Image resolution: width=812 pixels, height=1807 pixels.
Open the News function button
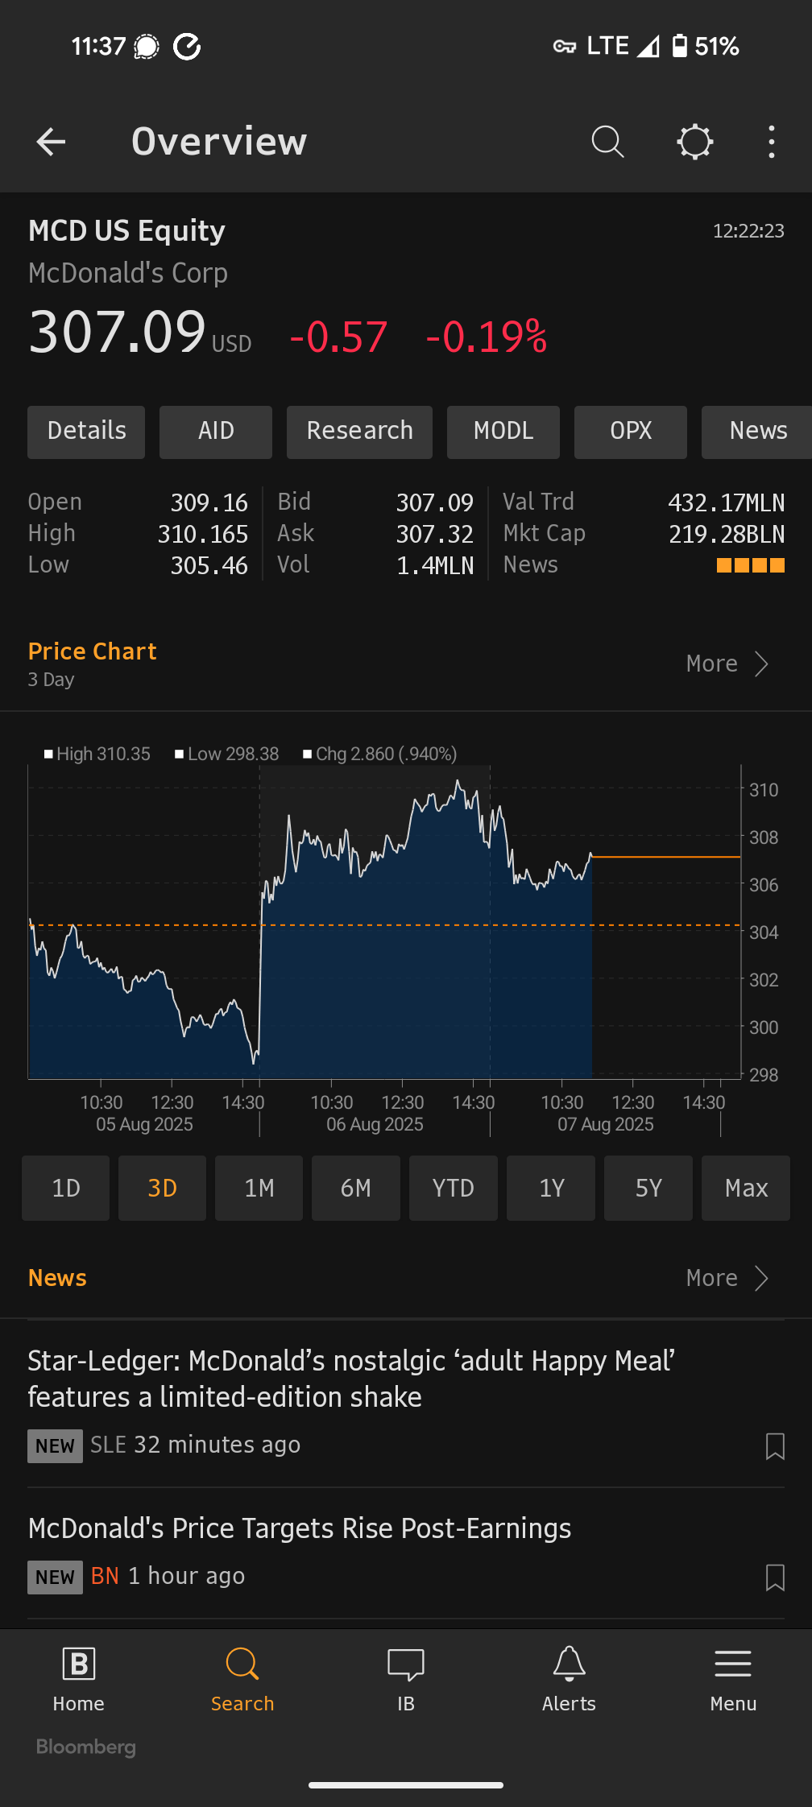pyautogui.click(x=757, y=432)
